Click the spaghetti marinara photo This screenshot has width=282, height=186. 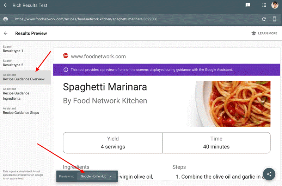pyautogui.click(x=228, y=104)
